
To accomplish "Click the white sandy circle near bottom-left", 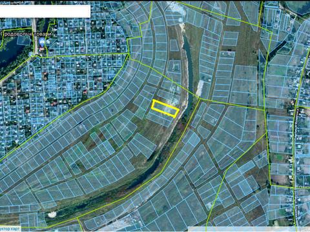I will pos(52,214).
